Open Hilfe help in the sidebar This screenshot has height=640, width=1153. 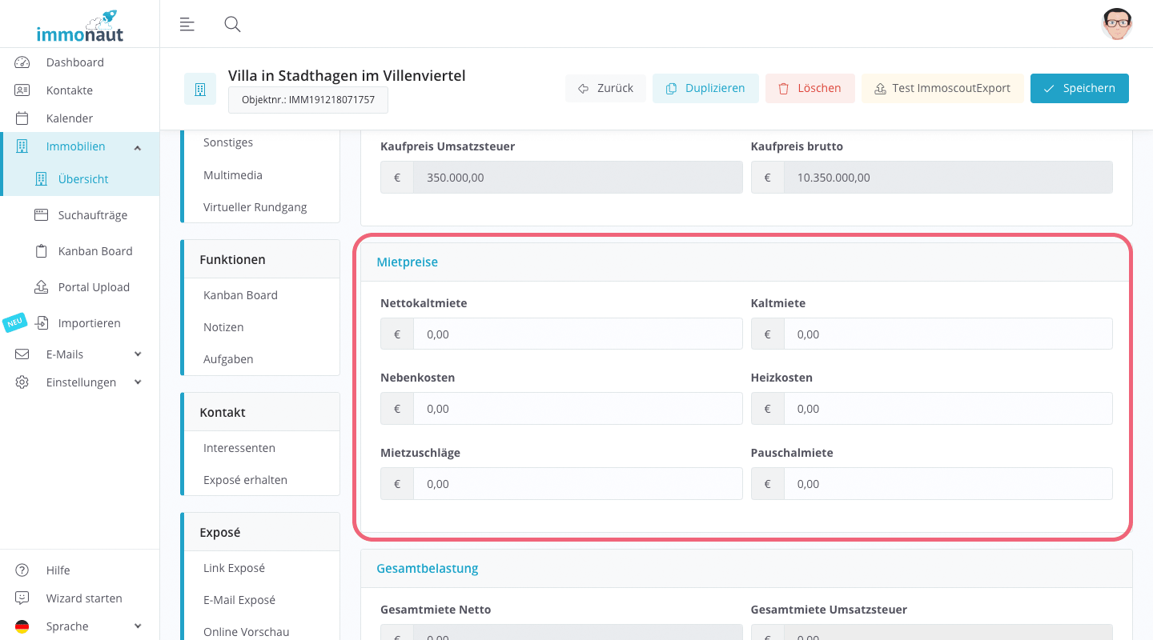pyautogui.click(x=58, y=570)
